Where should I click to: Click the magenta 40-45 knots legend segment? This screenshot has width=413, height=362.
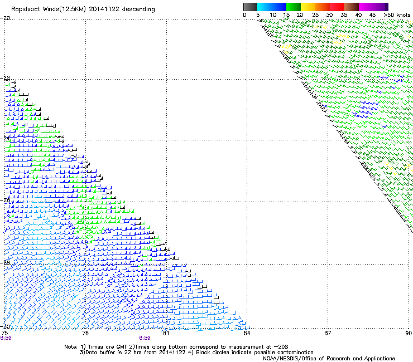tap(366, 7)
